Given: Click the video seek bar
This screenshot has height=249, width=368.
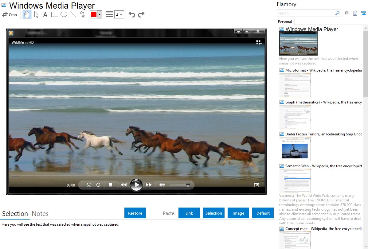Looking at the screenshot, I should coord(137,176).
